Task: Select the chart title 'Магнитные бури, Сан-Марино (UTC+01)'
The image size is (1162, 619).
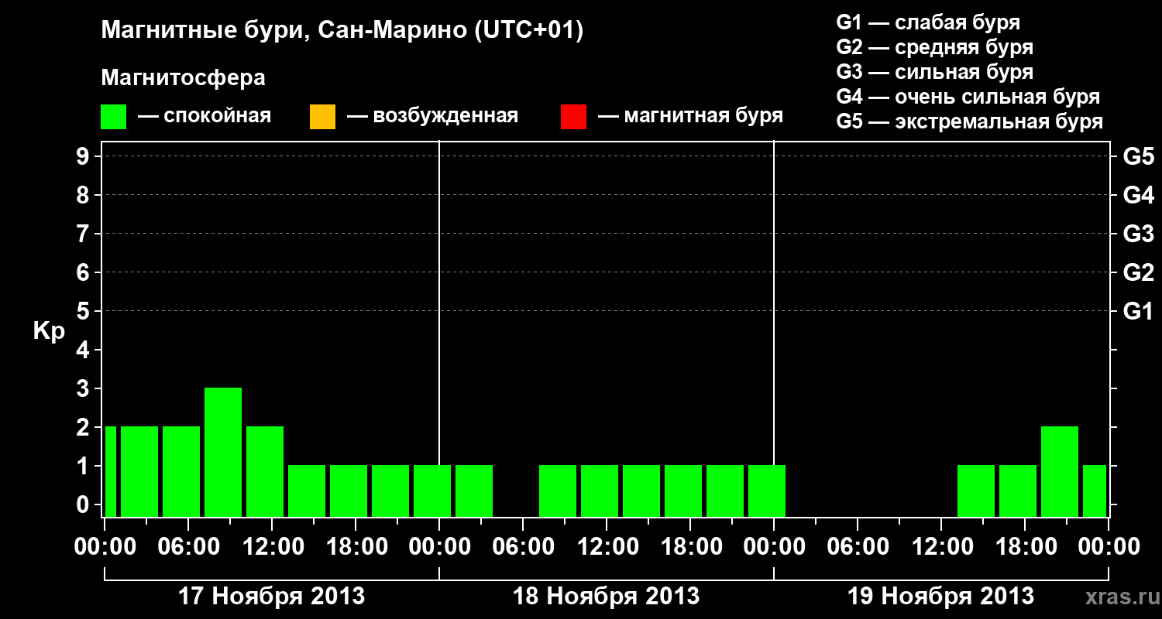Action: pyautogui.click(x=342, y=30)
